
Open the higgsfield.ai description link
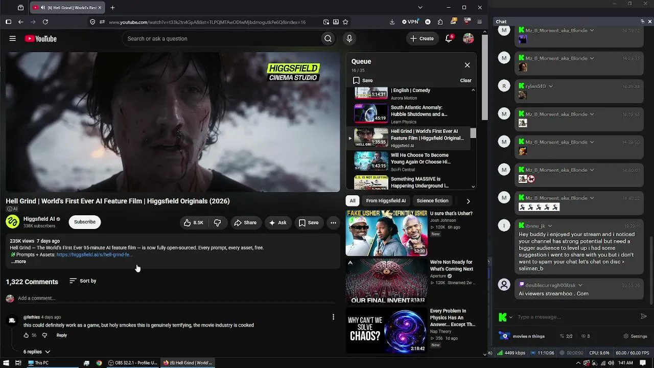coord(95,255)
